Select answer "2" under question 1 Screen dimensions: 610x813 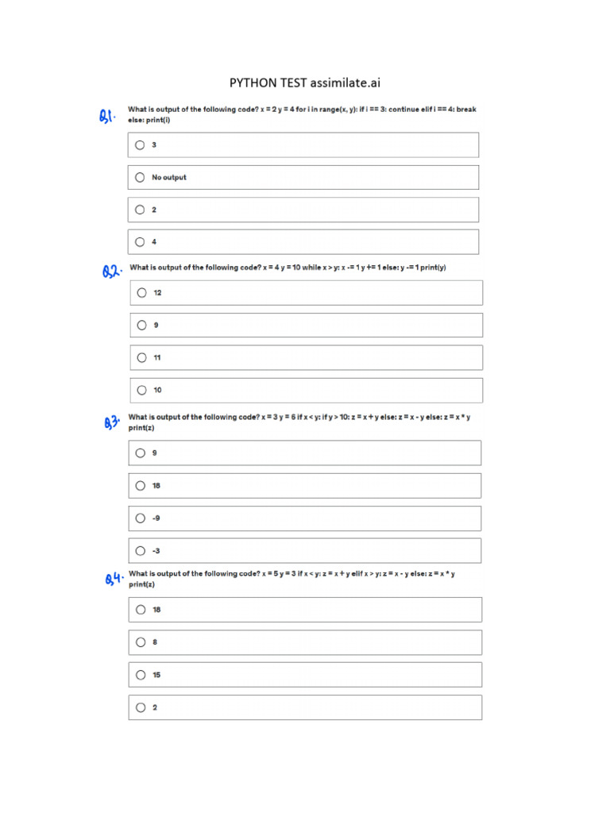coord(140,210)
